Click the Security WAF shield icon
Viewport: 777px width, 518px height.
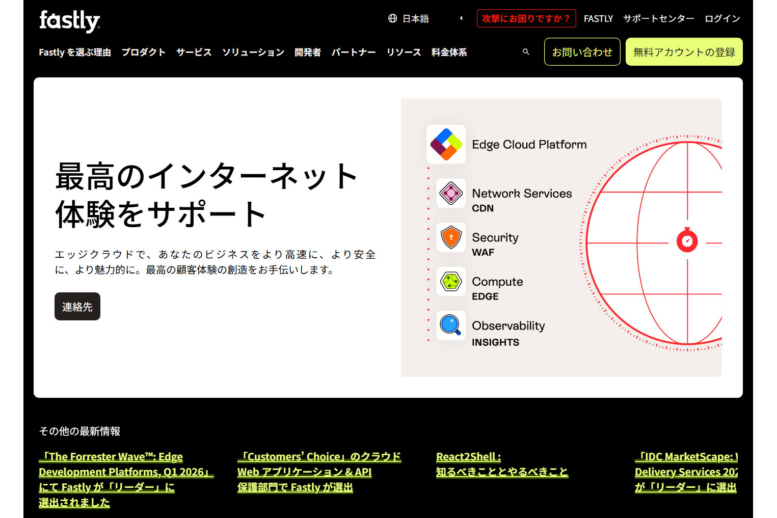(451, 237)
